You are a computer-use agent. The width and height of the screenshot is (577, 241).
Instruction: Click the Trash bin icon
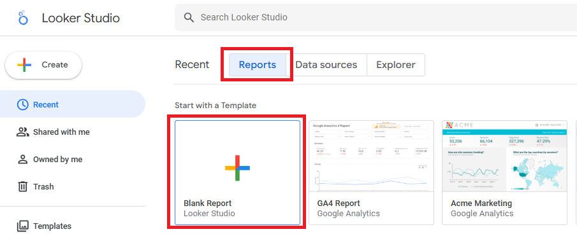(23, 186)
